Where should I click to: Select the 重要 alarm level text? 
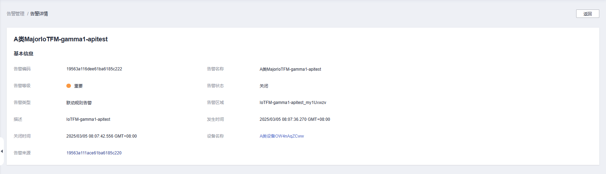click(x=78, y=86)
